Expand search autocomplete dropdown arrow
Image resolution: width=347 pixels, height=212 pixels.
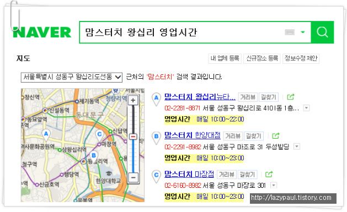point(303,32)
